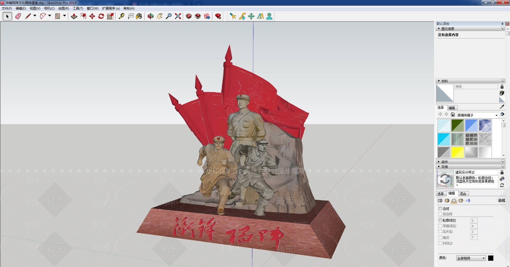Image resolution: width=510 pixels, height=267 pixels.
Task: Enable the 深粗线 depth cue checkbox
Action: [x=440, y=226]
